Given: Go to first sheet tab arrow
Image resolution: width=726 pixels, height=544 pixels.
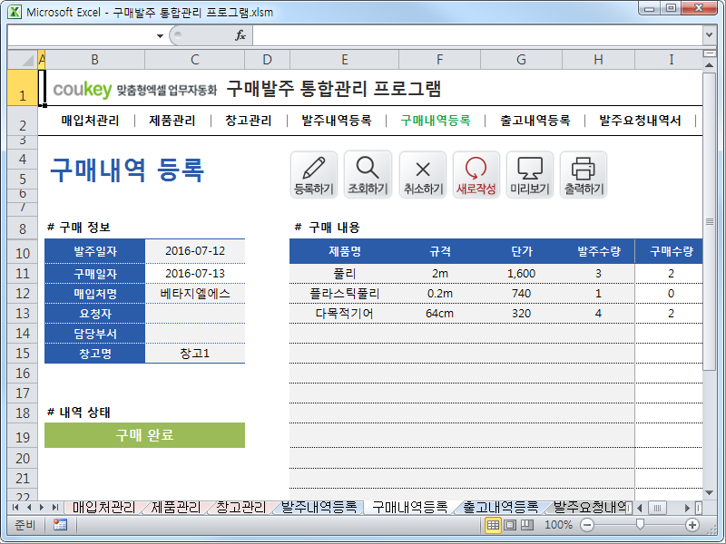Looking at the screenshot, I should [15, 508].
